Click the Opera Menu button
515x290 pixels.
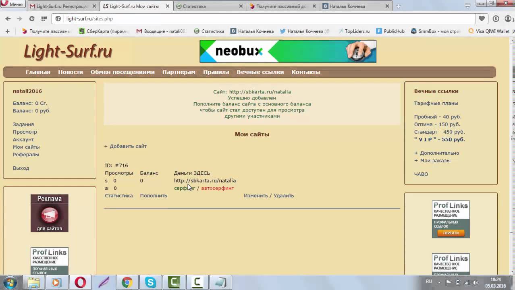point(13,4)
